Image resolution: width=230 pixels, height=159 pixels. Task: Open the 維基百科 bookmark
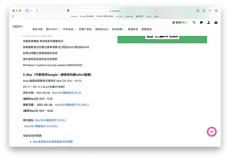coord(140,16)
